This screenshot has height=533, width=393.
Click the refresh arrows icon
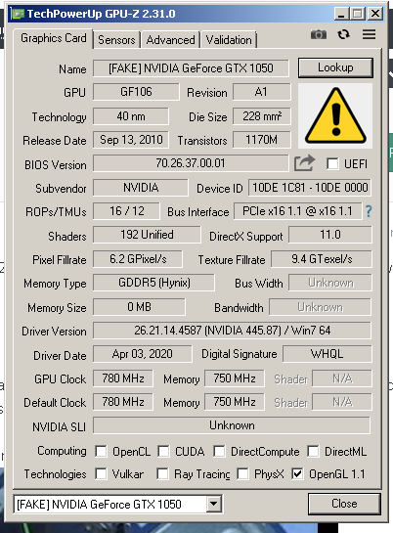[343, 34]
